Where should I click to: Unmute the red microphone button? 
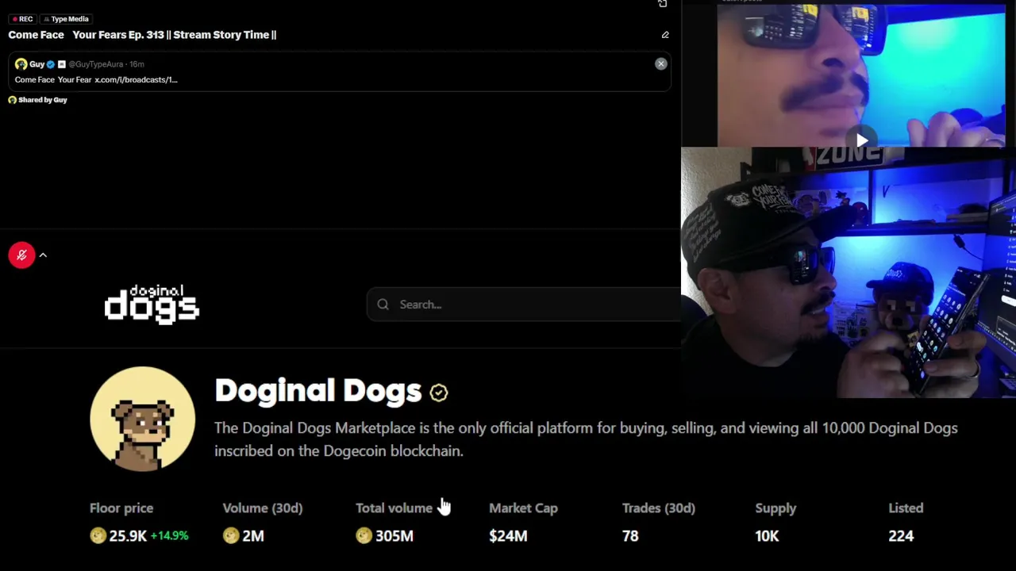(x=21, y=255)
